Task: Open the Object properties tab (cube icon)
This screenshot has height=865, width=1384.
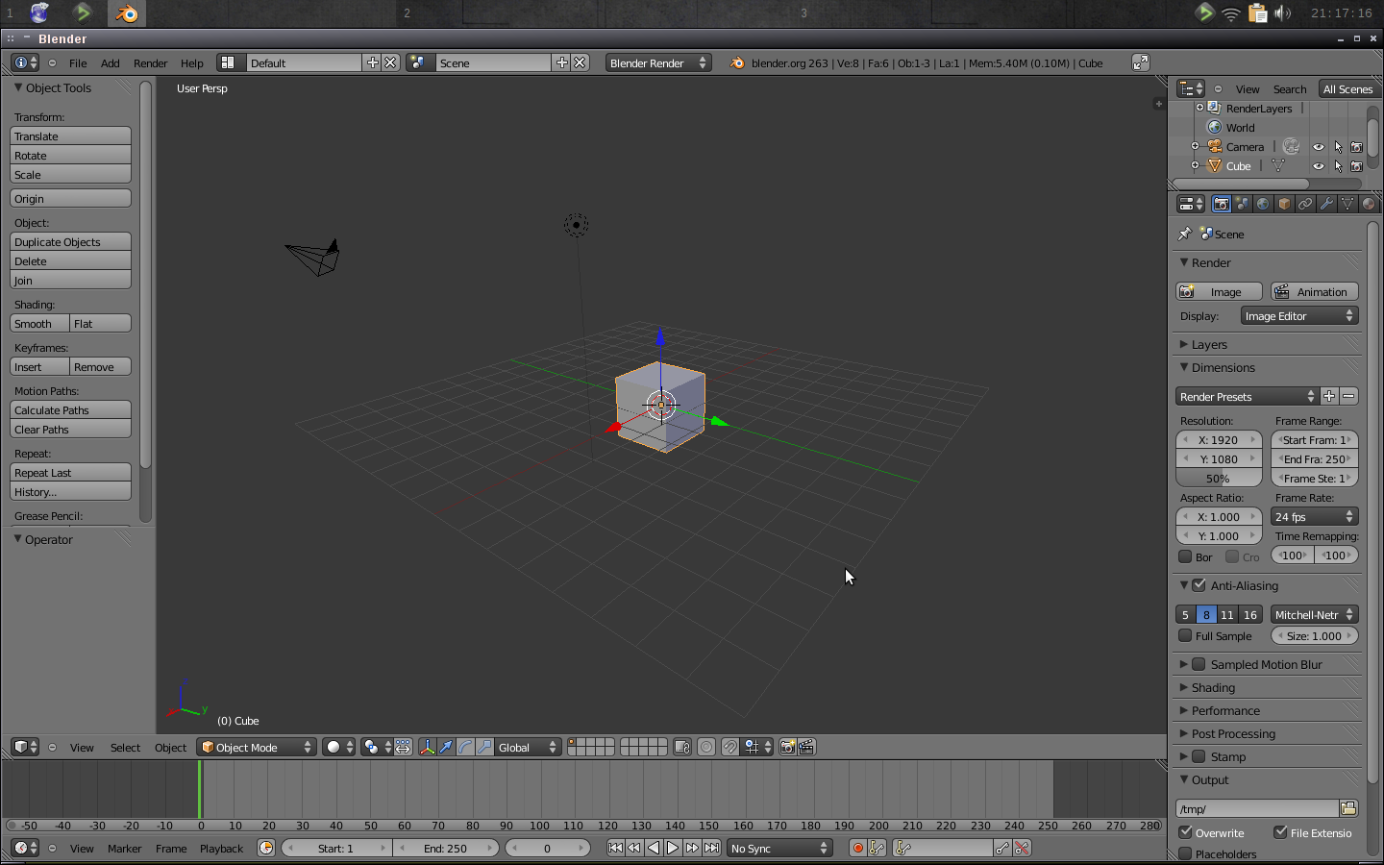Action: point(1284,203)
